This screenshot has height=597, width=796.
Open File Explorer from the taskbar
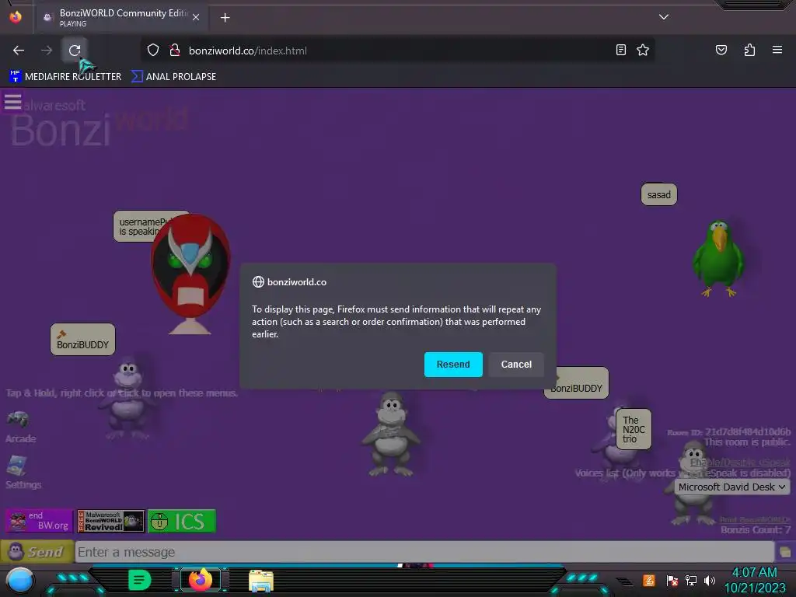click(x=261, y=581)
